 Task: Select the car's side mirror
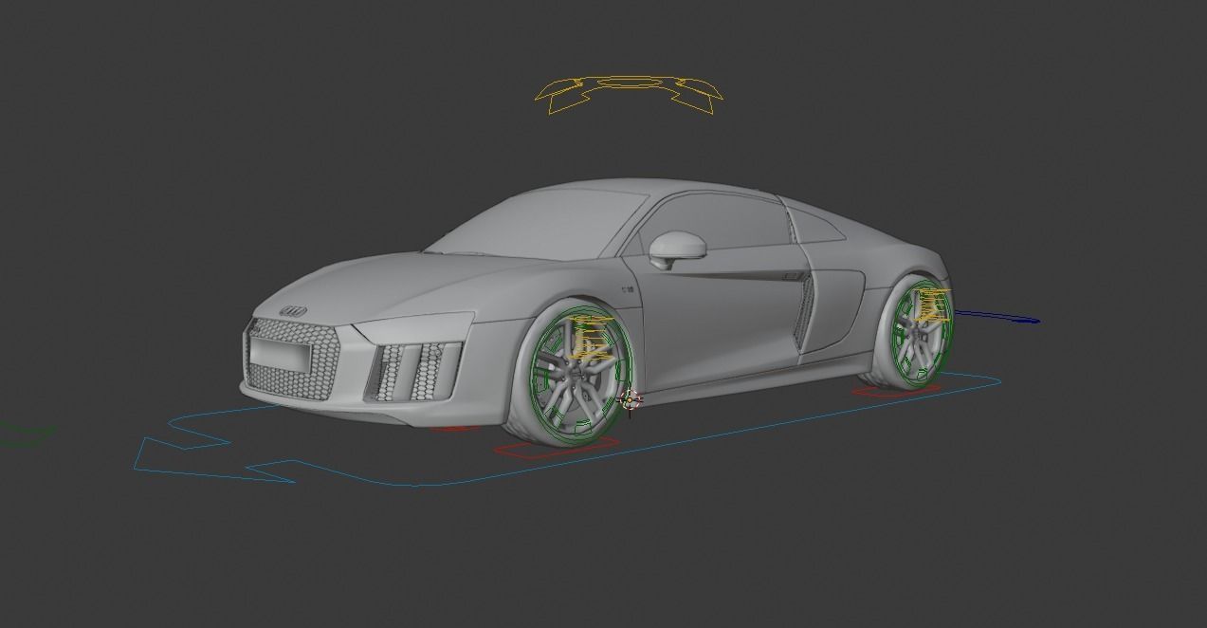pyautogui.click(x=680, y=249)
